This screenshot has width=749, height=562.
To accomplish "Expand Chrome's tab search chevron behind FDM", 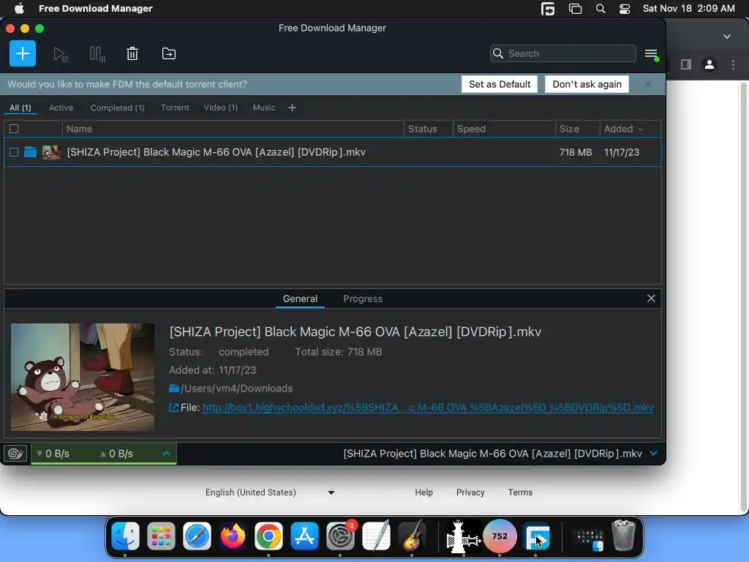I will coord(726,37).
